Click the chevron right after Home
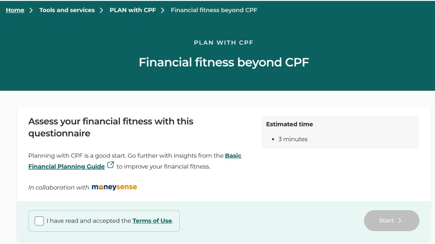This screenshot has width=435, height=244. [31, 10]
